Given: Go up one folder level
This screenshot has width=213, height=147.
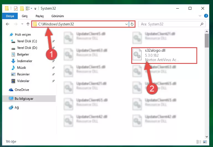Looking at the screenshot, I should (28, 24).
